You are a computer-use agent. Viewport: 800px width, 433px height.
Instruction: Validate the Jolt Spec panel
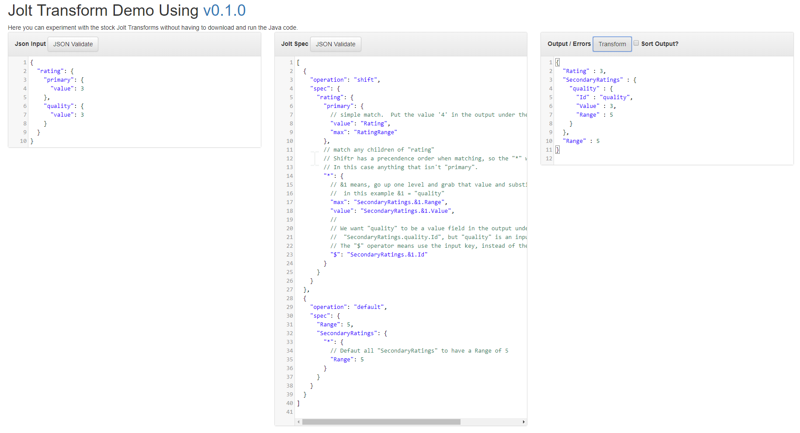335,44
